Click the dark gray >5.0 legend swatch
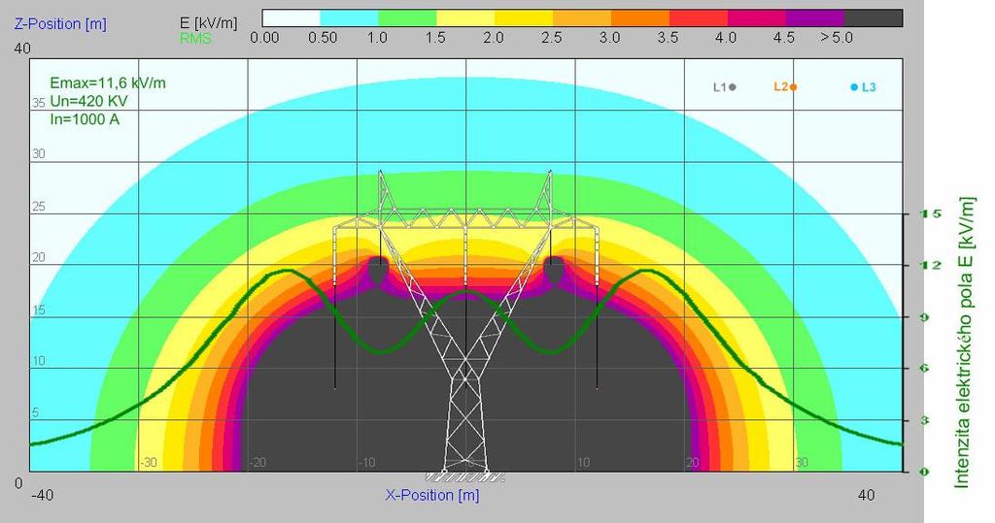Image resolution: width=995 pixels, height=523 pixels. point(874,17)
